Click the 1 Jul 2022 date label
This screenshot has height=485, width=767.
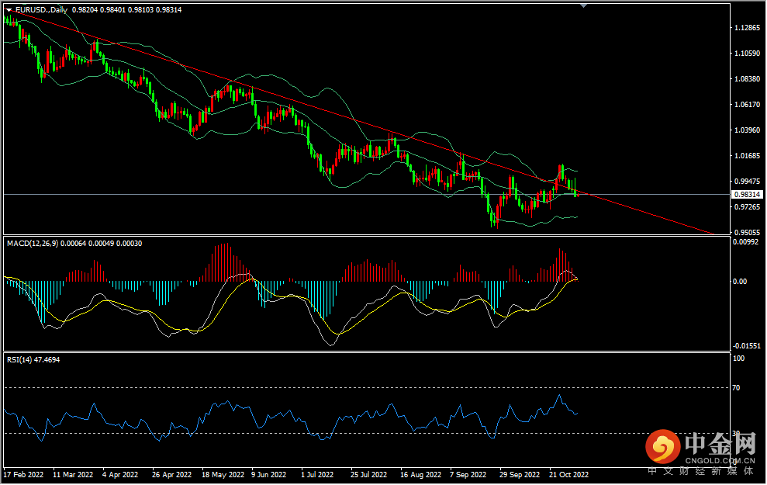[x=316, y=473]
